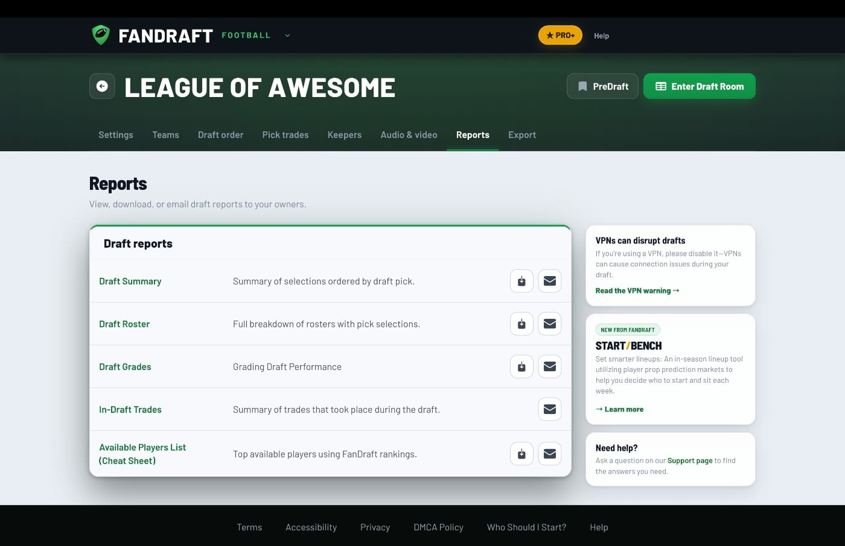
Task: Switch to the Settings tab
Action: [x=116, y=135]
